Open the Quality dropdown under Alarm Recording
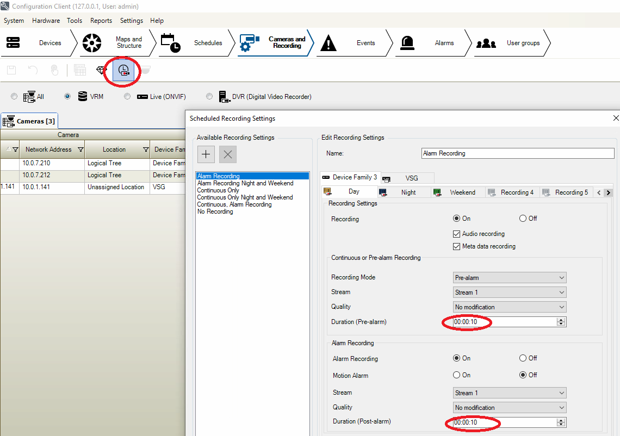This screenshot has height=436, width=620. 510,408
